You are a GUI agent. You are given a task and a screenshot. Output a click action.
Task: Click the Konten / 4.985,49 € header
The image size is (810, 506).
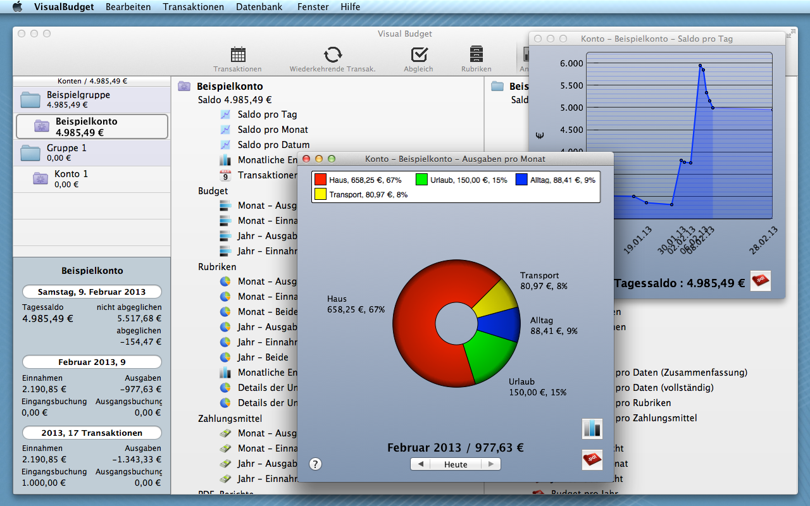92,81
